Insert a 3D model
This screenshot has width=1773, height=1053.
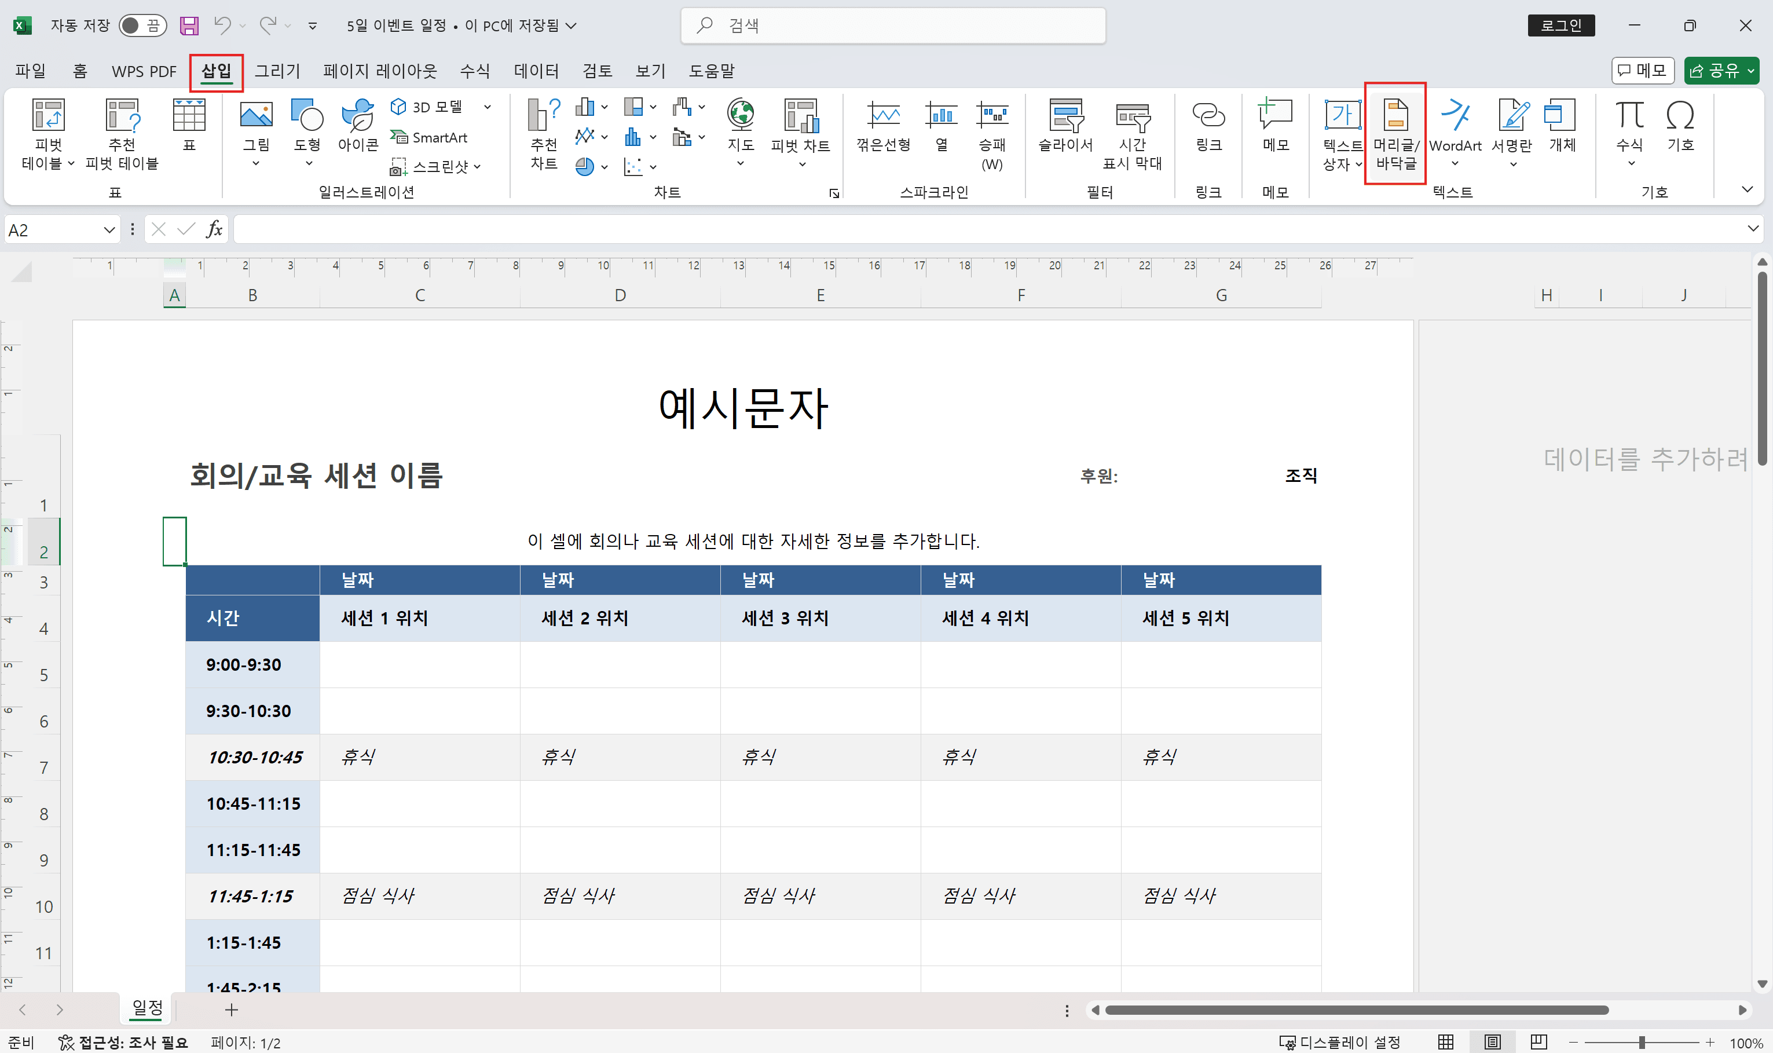tap(429, 107)
